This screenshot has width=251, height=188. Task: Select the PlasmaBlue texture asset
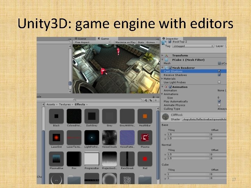[56, 159]
